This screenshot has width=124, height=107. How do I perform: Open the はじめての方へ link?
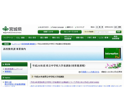coord(44,27)
